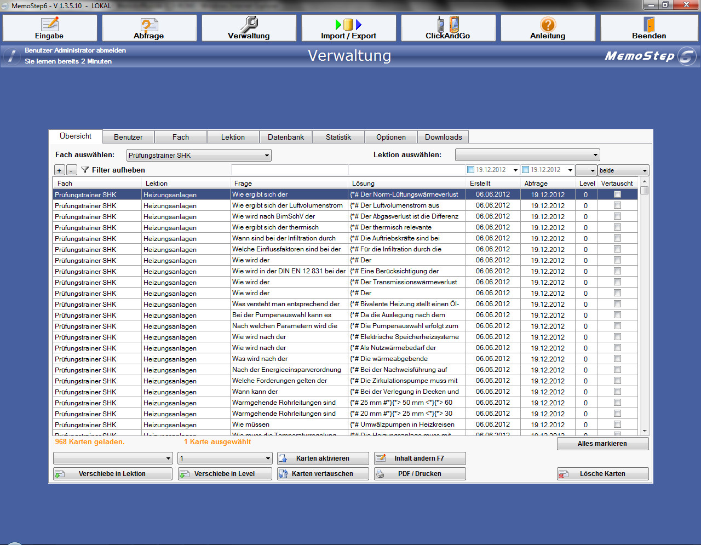Click the table's vertical scrollbar thumb
Image resolution: width=701 pixels, height=545 pixels.
point(644,191)
